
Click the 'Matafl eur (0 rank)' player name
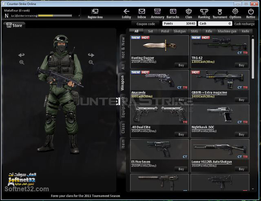pos(17,11)
